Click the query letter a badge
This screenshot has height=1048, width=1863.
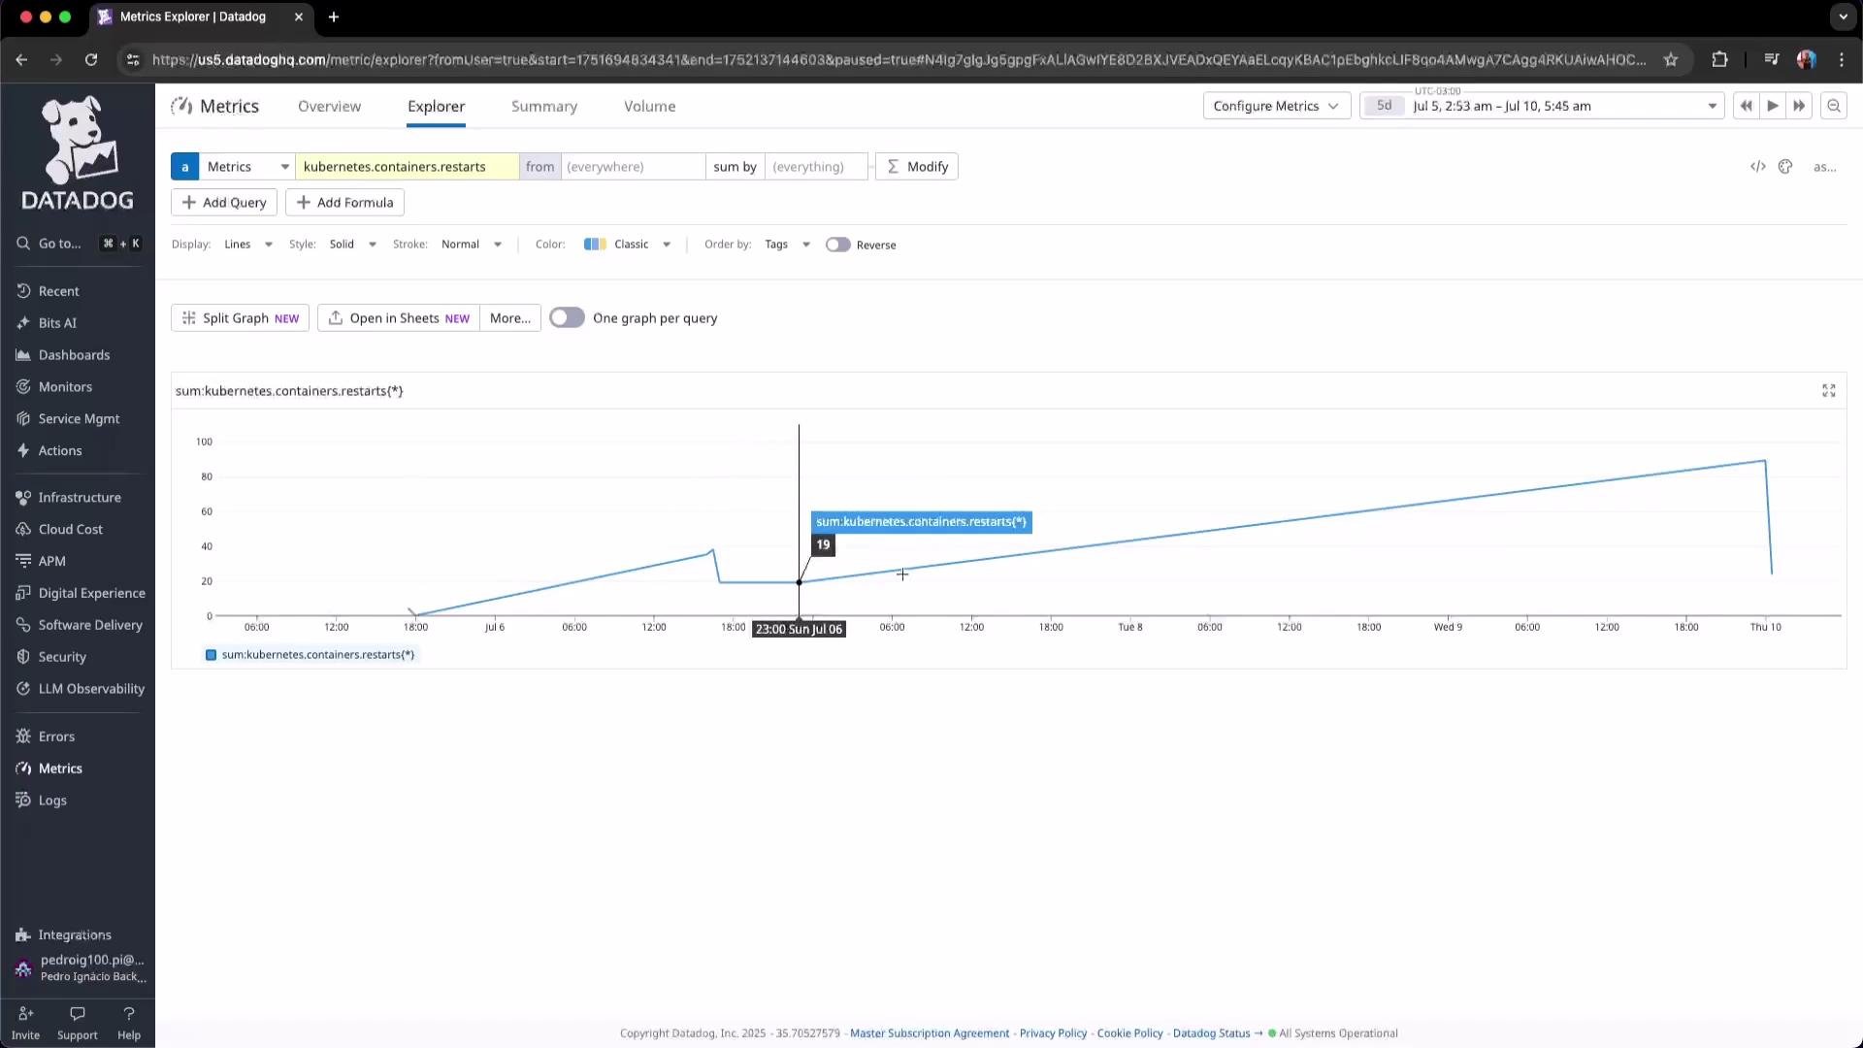[184, 167]
